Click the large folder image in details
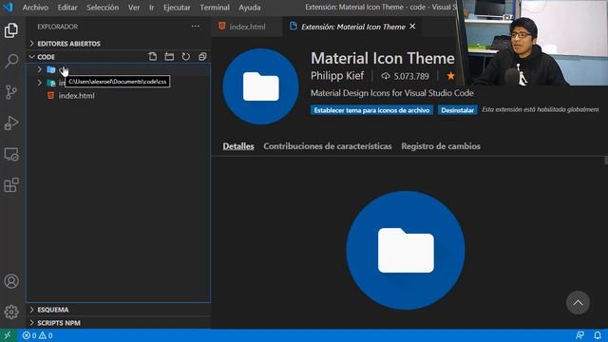608x342 pixels. pos(406,250)
